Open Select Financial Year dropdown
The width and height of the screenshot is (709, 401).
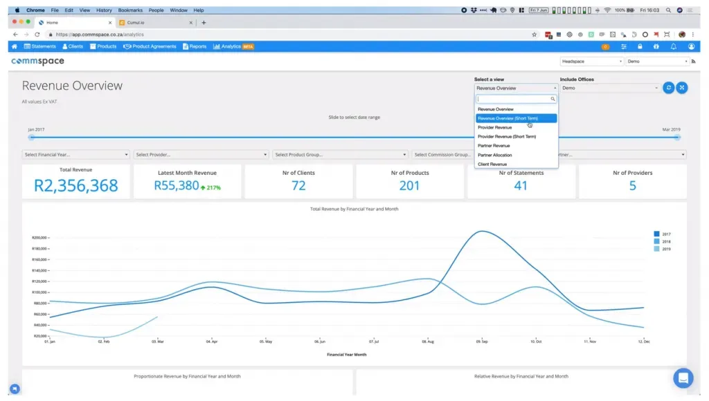[x=75, y=154]
